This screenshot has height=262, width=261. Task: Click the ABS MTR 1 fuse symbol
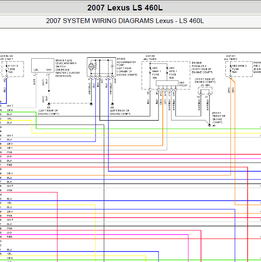tap(167, 70)
